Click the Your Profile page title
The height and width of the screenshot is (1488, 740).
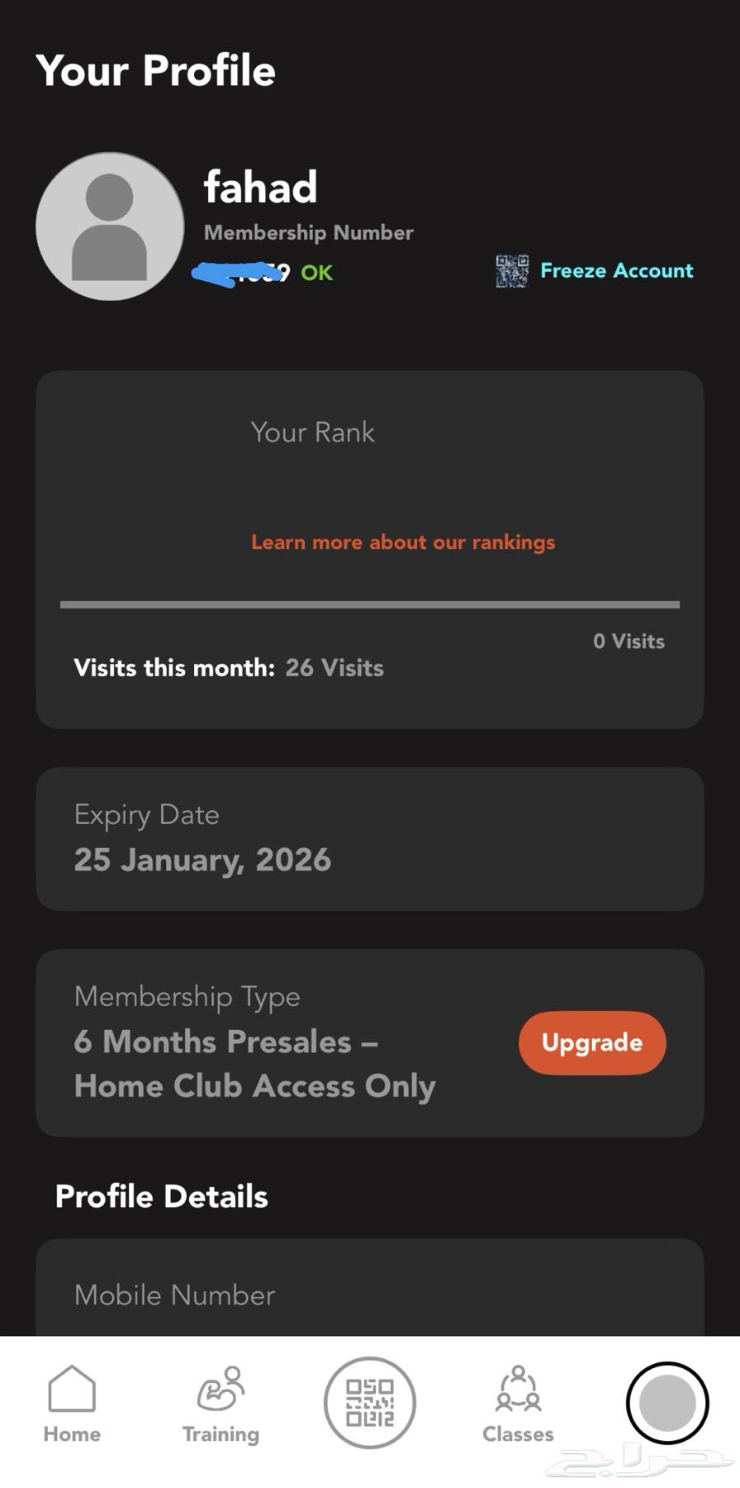coord(156,70)
